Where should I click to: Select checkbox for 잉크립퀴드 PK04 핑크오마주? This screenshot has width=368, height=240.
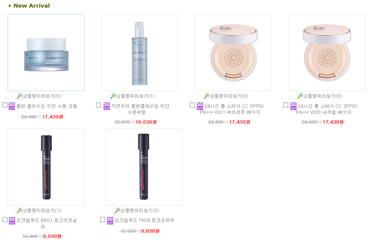[102, 220]
